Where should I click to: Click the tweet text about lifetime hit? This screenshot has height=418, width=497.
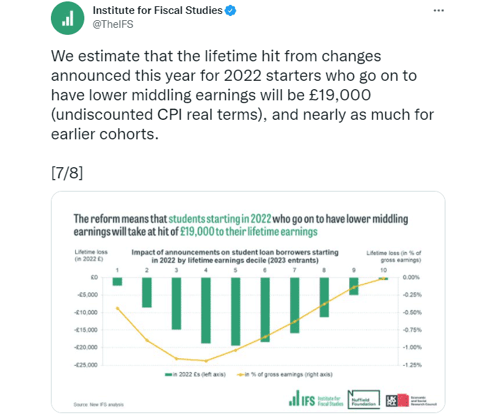(243, 95)
